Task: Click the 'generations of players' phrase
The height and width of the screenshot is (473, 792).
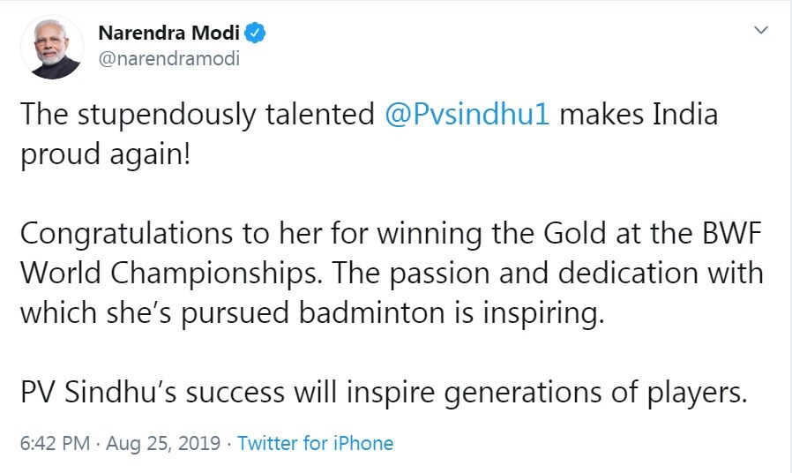Action: point(595,394)
